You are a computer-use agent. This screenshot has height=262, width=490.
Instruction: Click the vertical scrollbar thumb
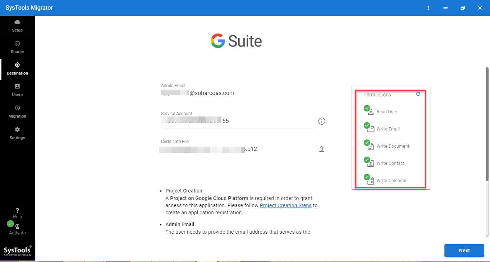click(x=487, y=124)
